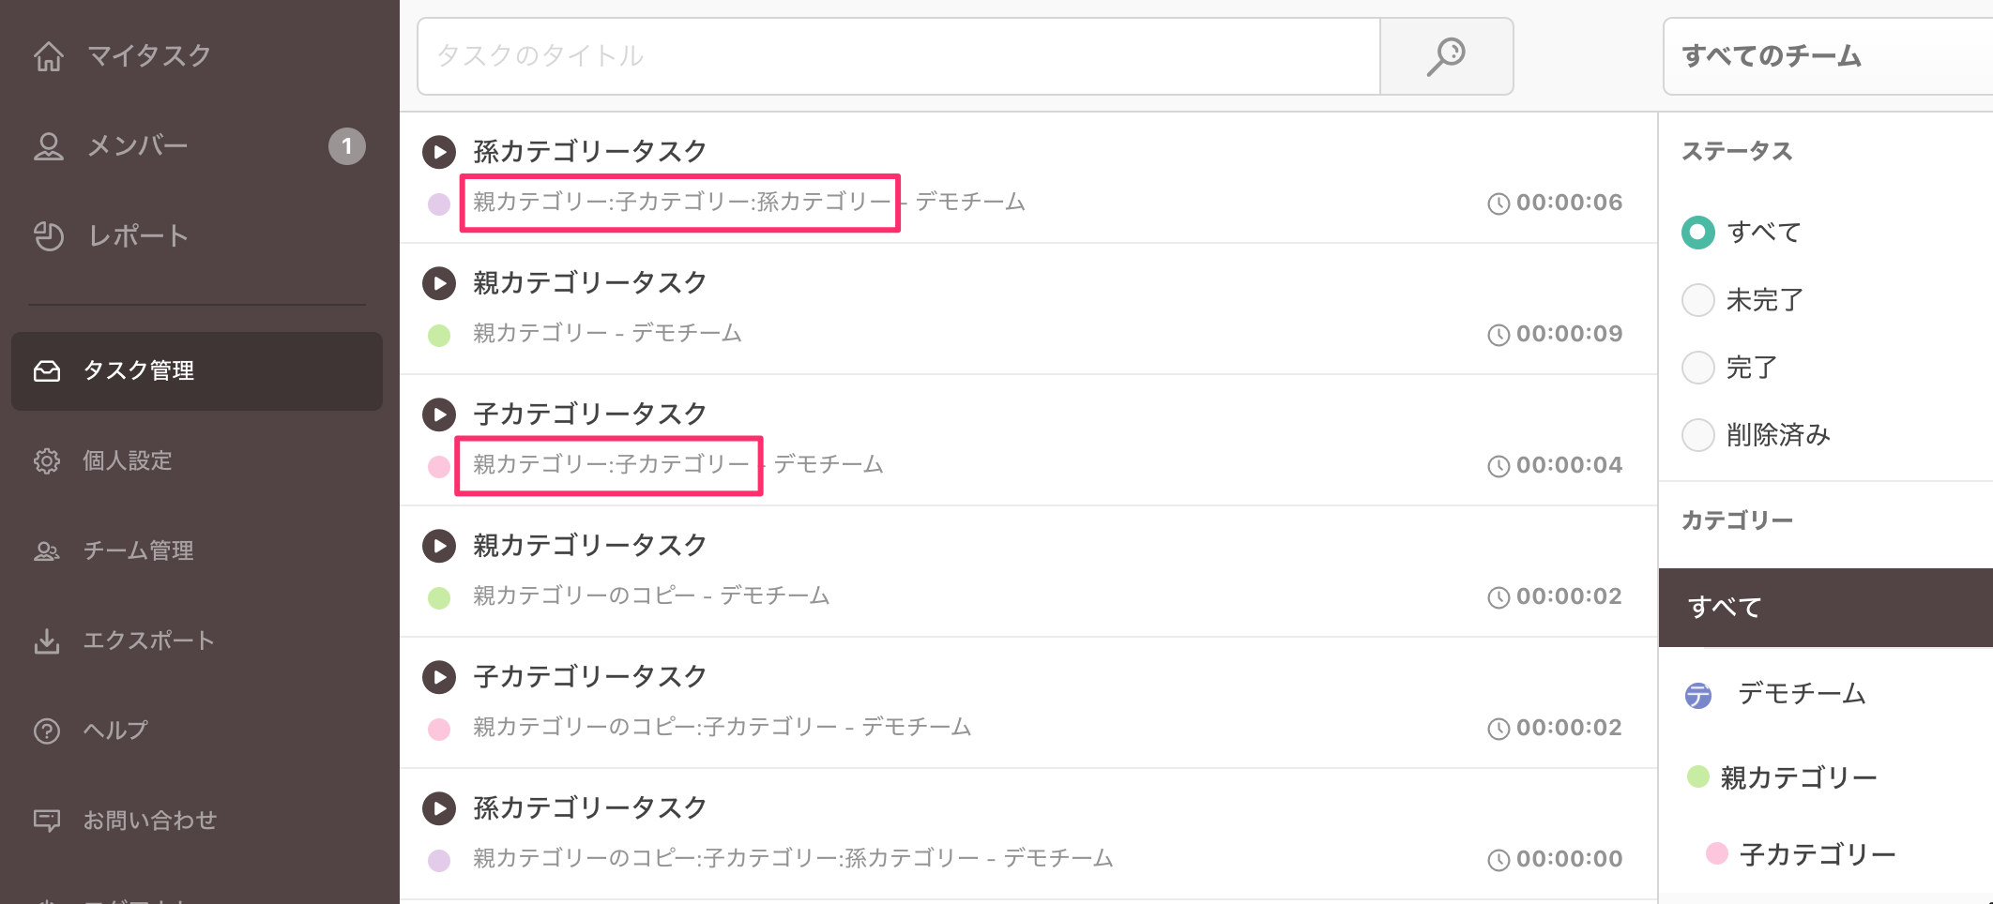The image size is (1993, 904).
Task: Click the magnifier search button
Action: coord(1446,56)
